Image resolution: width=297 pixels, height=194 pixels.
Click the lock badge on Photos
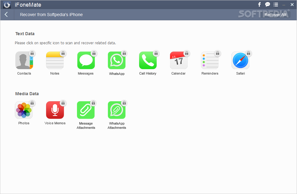[x=32, y=103]
